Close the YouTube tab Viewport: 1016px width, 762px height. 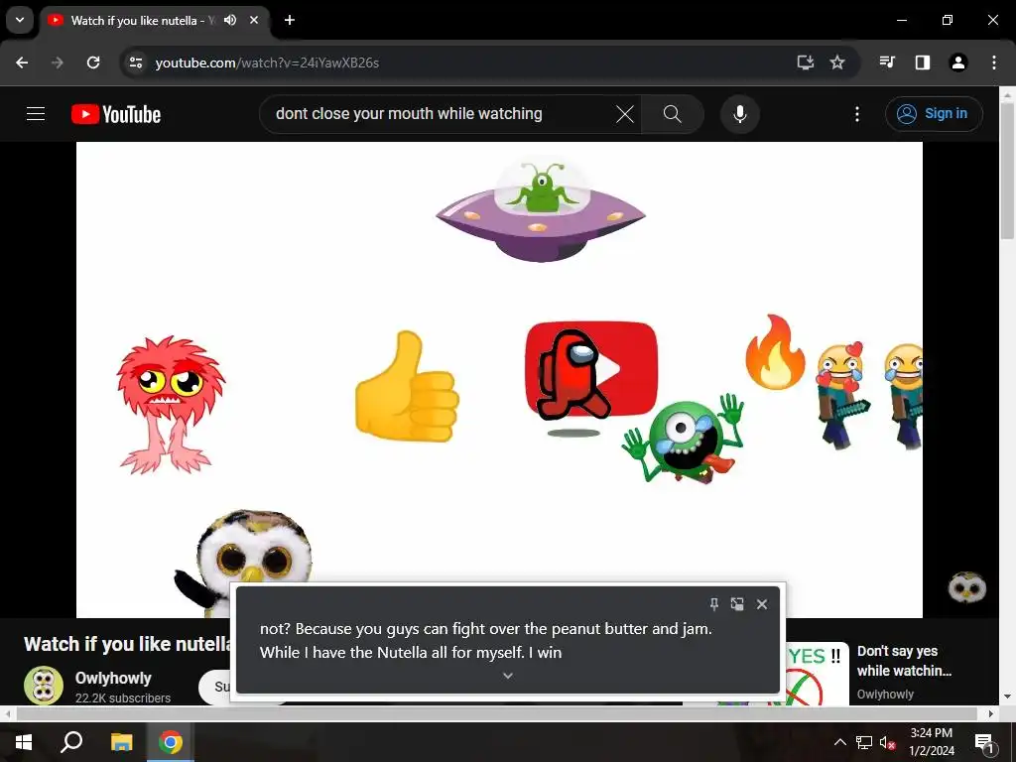(254, 20)
